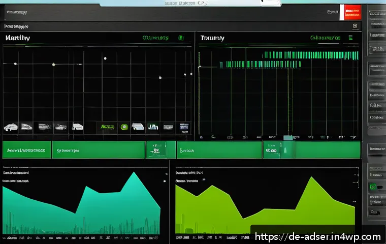Click the red badge button in top bar

click(352, 12)
